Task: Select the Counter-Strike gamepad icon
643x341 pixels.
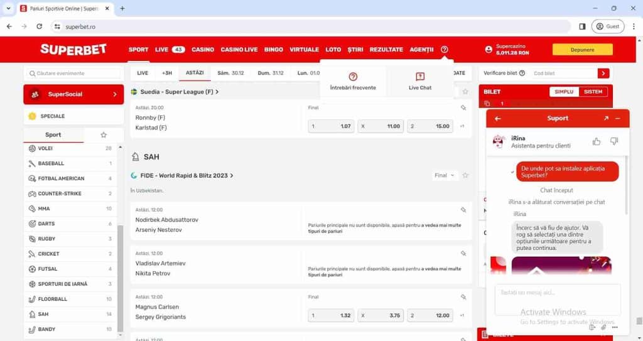Action: point(32,193)
